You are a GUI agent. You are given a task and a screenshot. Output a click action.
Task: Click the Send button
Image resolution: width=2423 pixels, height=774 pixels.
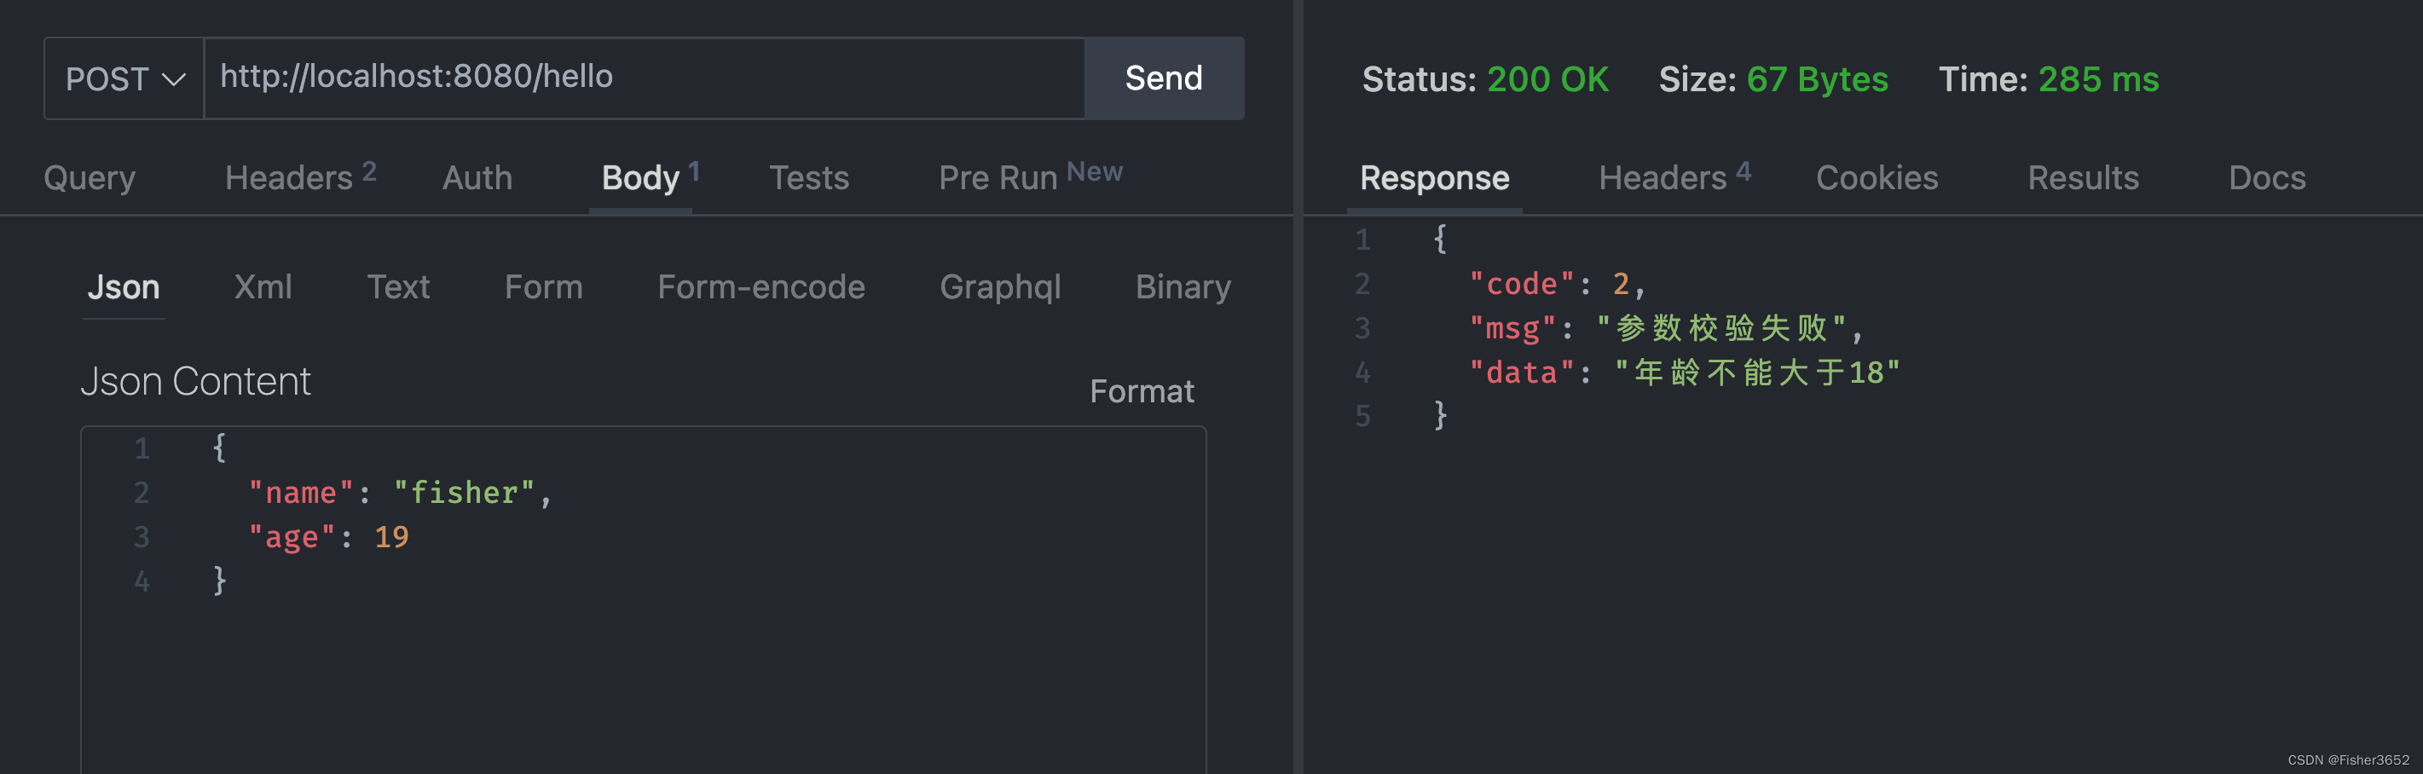[1164, 78]
